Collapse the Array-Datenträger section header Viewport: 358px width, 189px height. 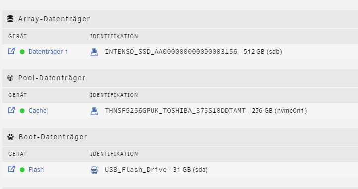coord(180,19)
